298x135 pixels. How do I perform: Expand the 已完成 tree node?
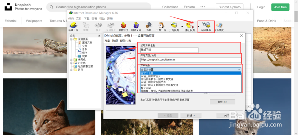point(72,63)
